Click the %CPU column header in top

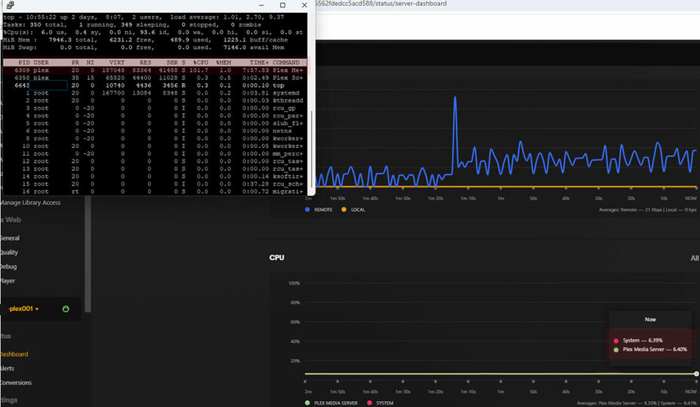[200, 63]
